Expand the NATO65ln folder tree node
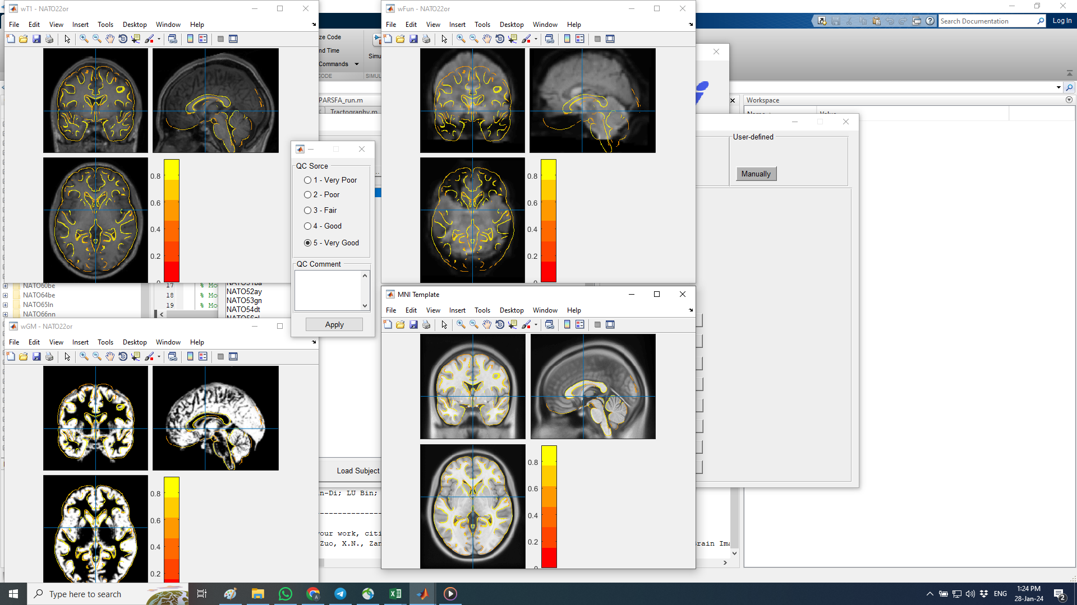This screenshot has height=605, width=1077. pyautogui.click(x=5, y=305)
